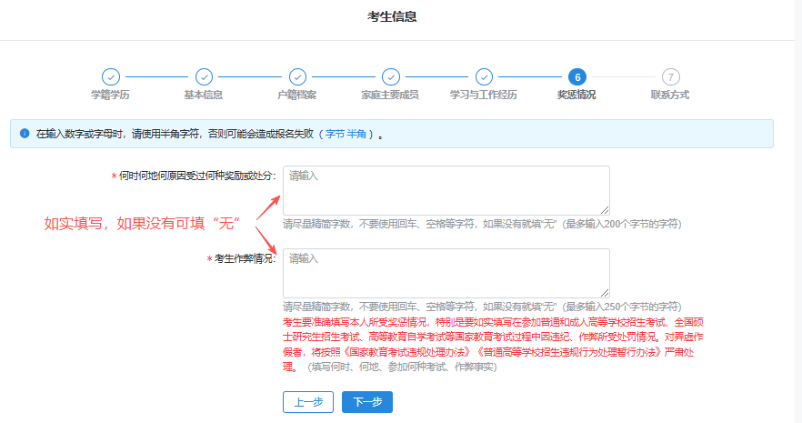Click the blue info icon in notice bar
Viewport: 802px width, 423px height.
pyautogui.click(x=25, y=134)
